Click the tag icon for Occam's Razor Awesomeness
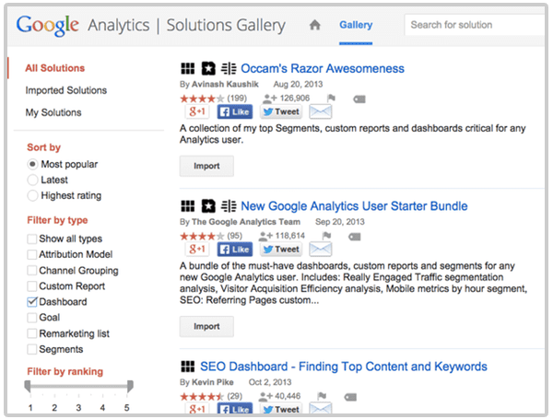553x419 pixels. click(x=359, y=99)
